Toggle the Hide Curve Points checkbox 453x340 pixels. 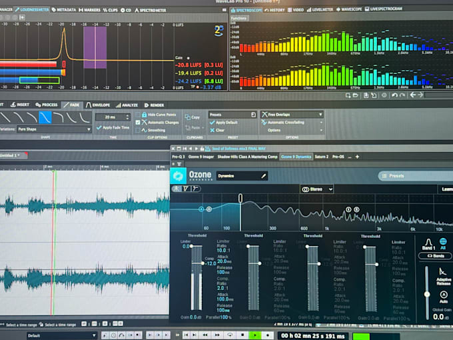coord(138,115)
